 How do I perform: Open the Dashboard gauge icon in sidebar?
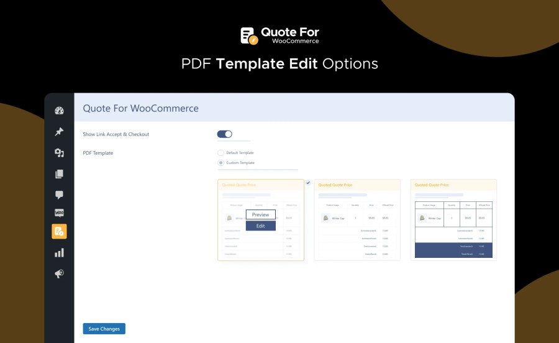59,111
